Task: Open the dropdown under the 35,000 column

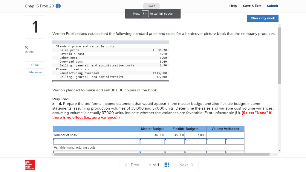Action: click(x=175, y=141)
